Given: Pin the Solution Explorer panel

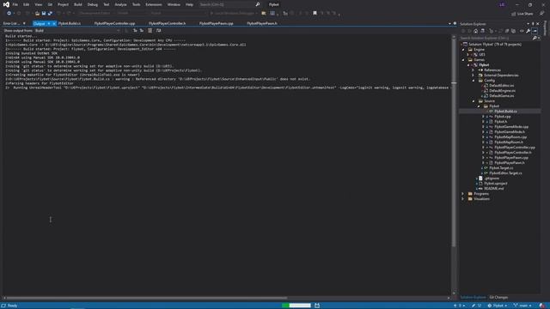Looking at the screenshot, I should pos(533,24).
